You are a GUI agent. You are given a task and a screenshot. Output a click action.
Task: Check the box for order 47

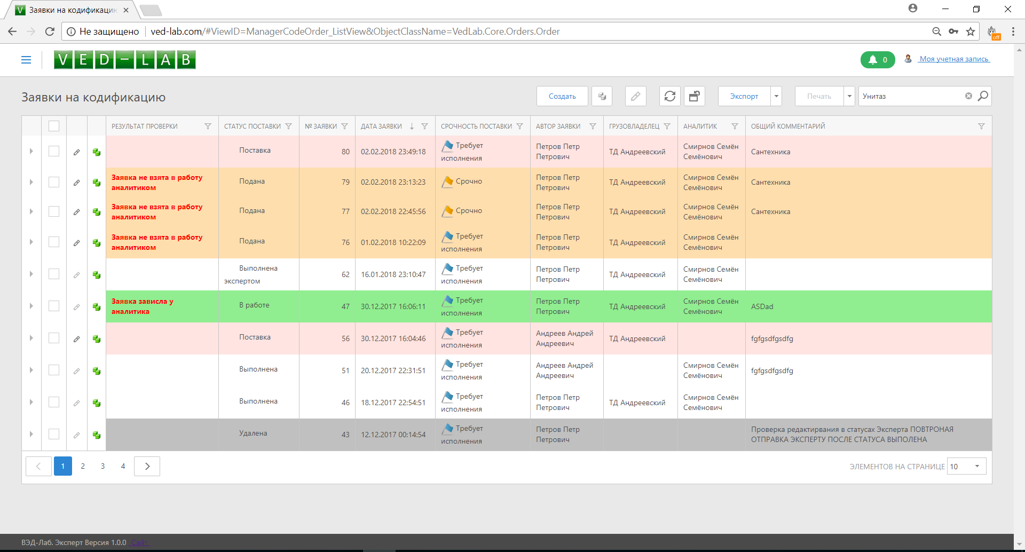coord(54,306)
